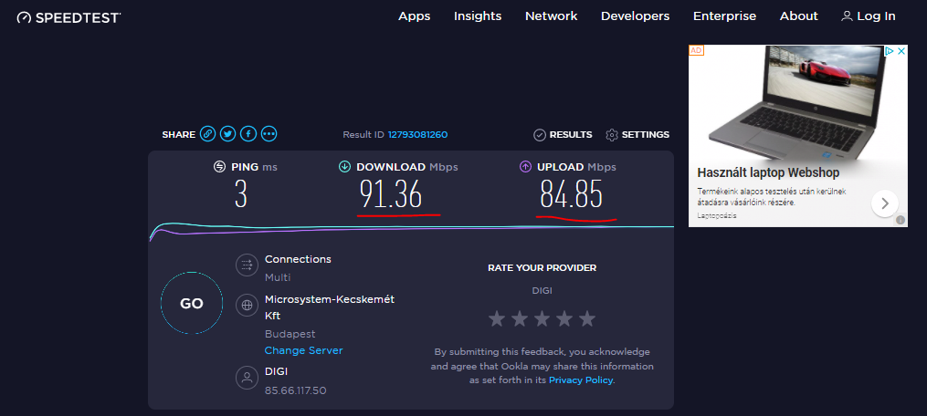
Task: Click the Microsystem-Kecskemét Kft server name
Action: tap(330, 307)
